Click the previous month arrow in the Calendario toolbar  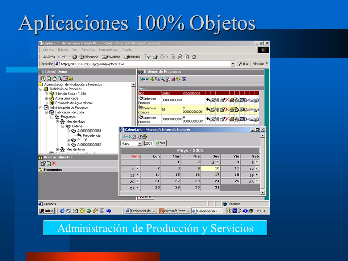click(125, 137)
